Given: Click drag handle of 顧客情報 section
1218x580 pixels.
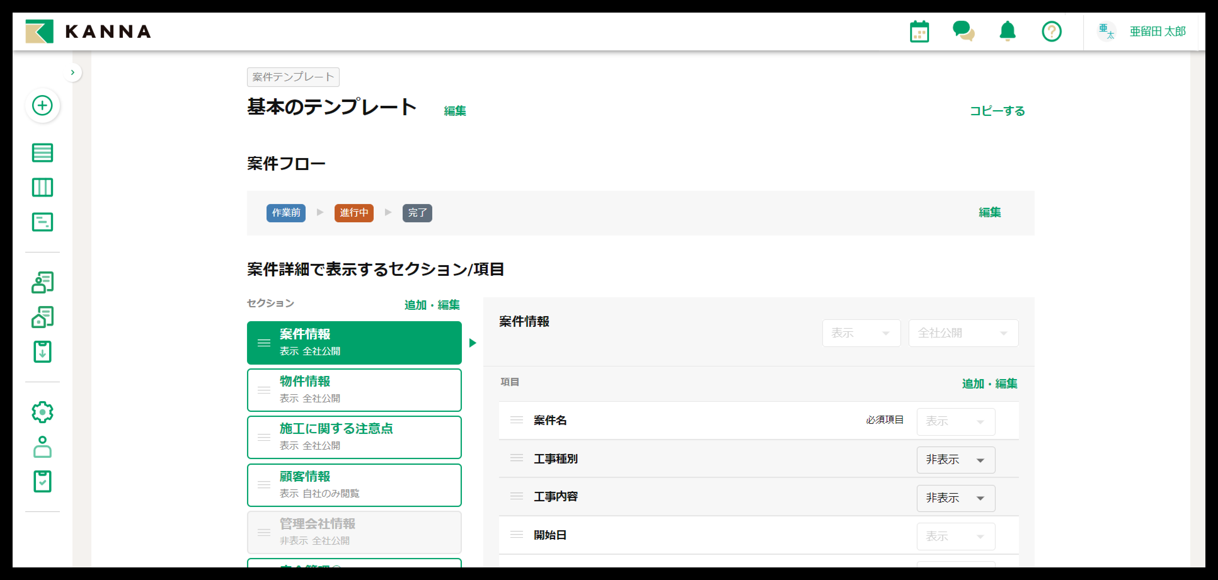Looking at the screenshot, I should (264, 485).
